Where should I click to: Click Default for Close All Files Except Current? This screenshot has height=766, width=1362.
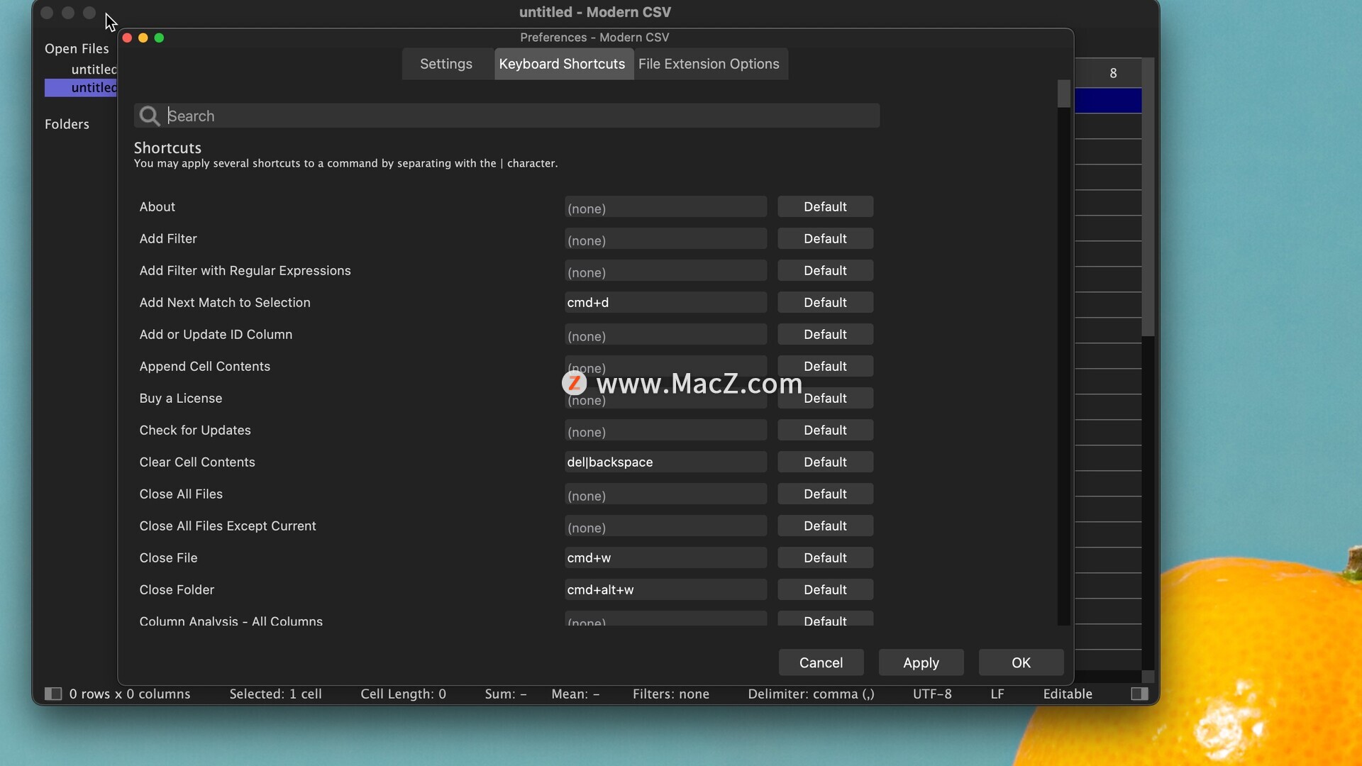[x=826, y=526]
